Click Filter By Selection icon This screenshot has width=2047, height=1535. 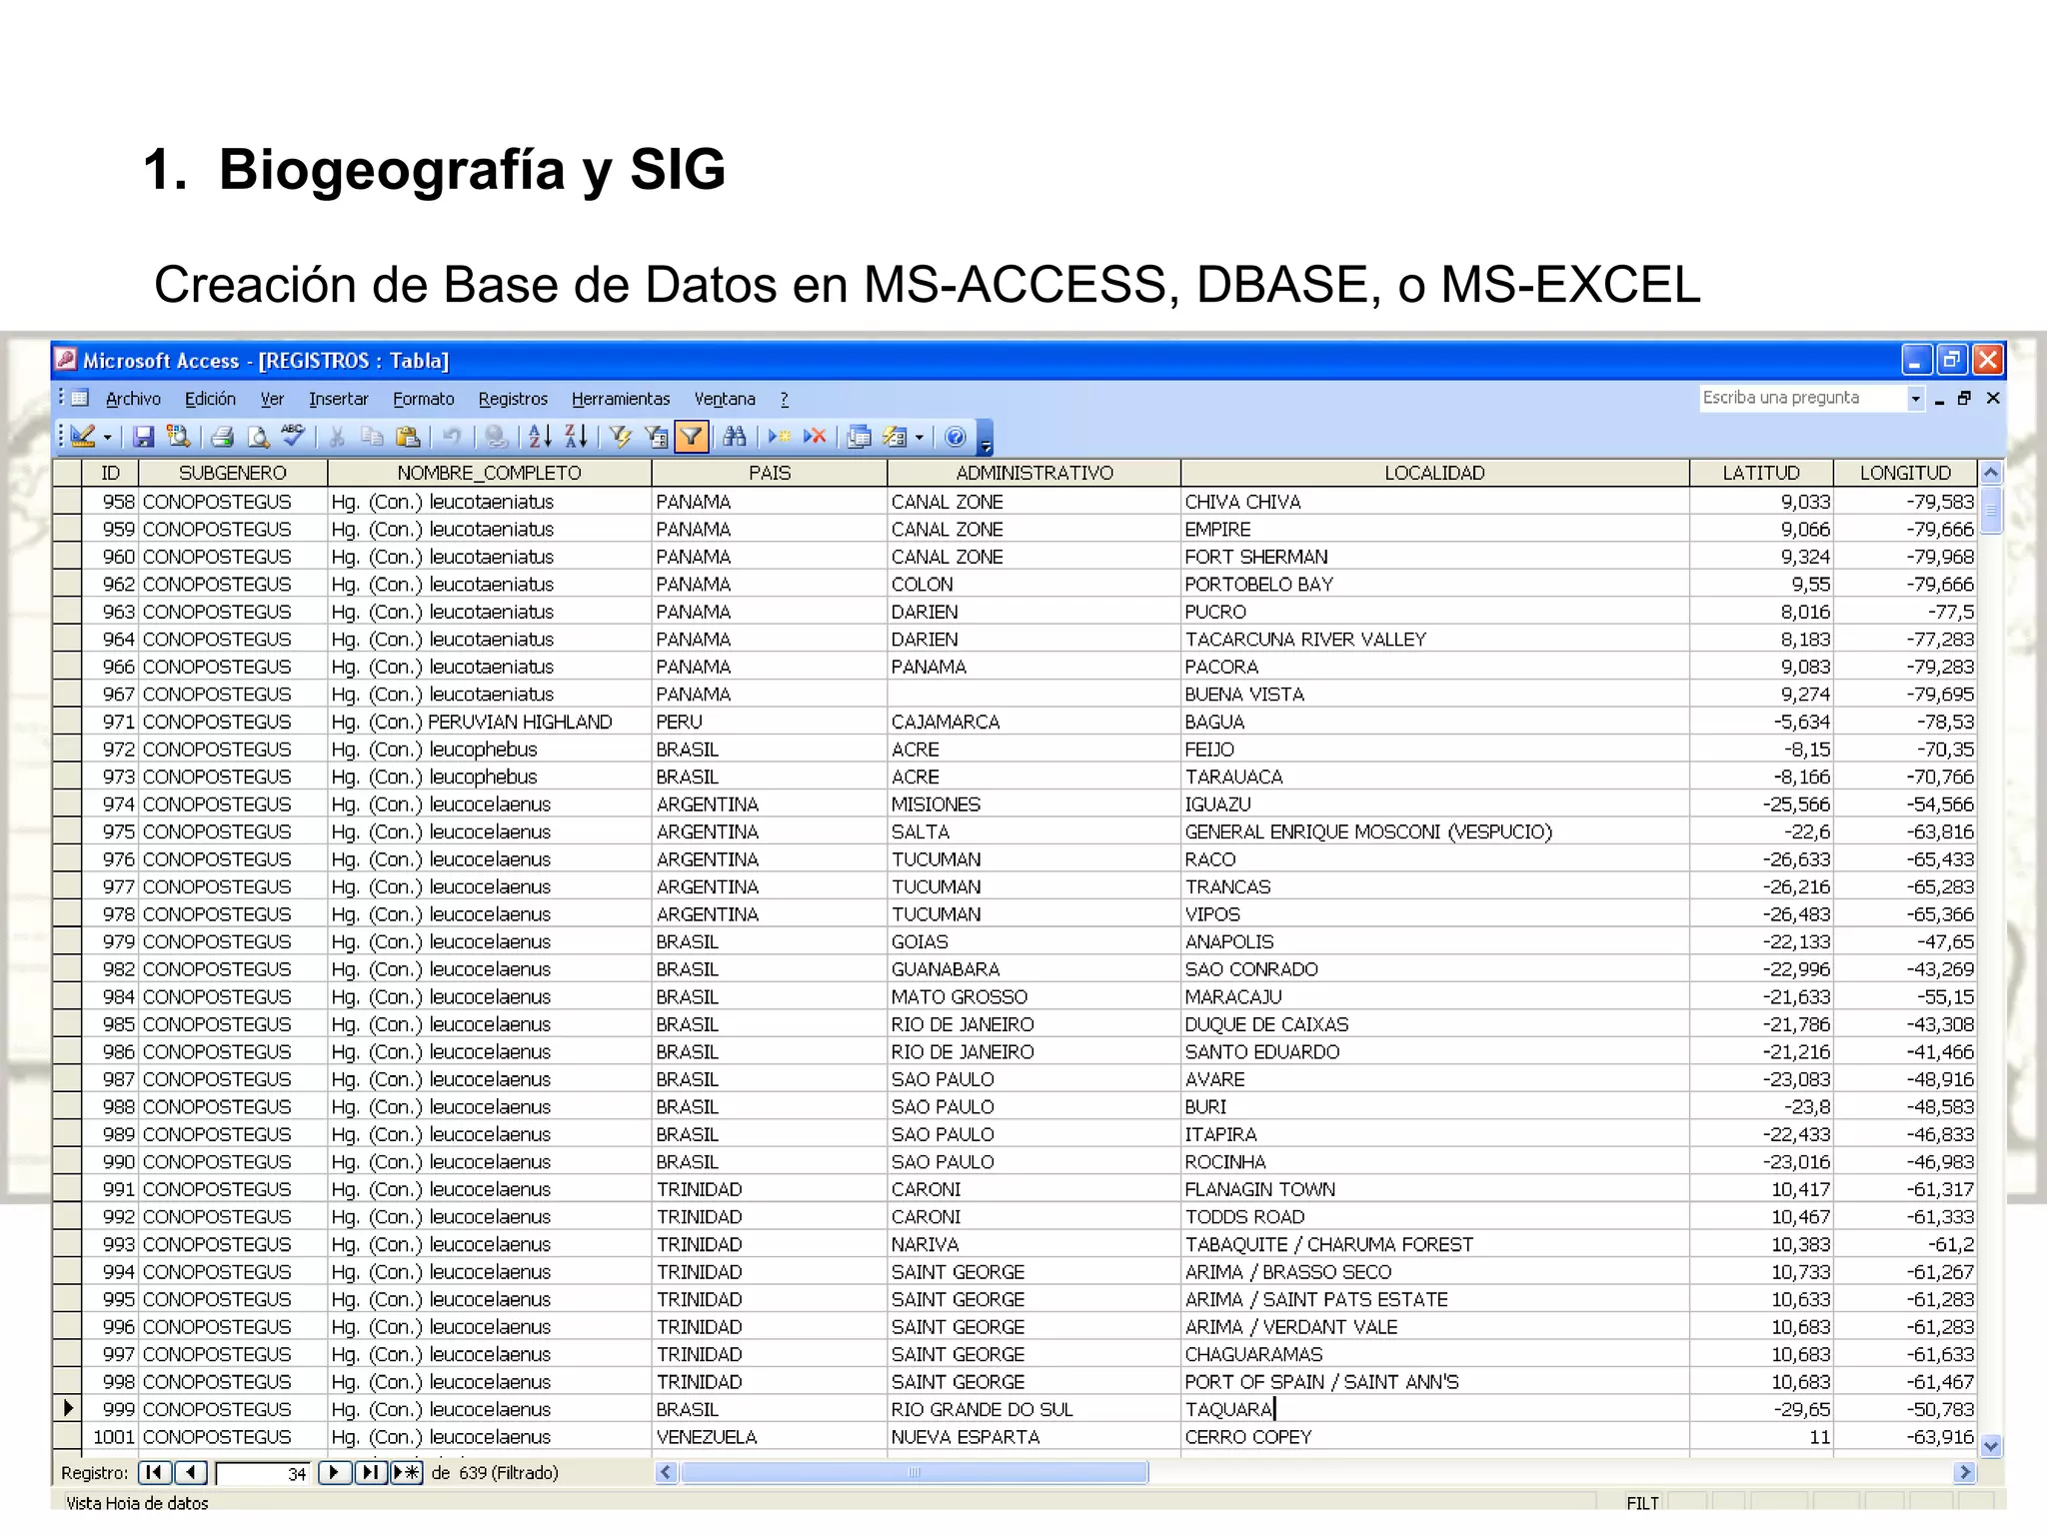coord(621,437)
